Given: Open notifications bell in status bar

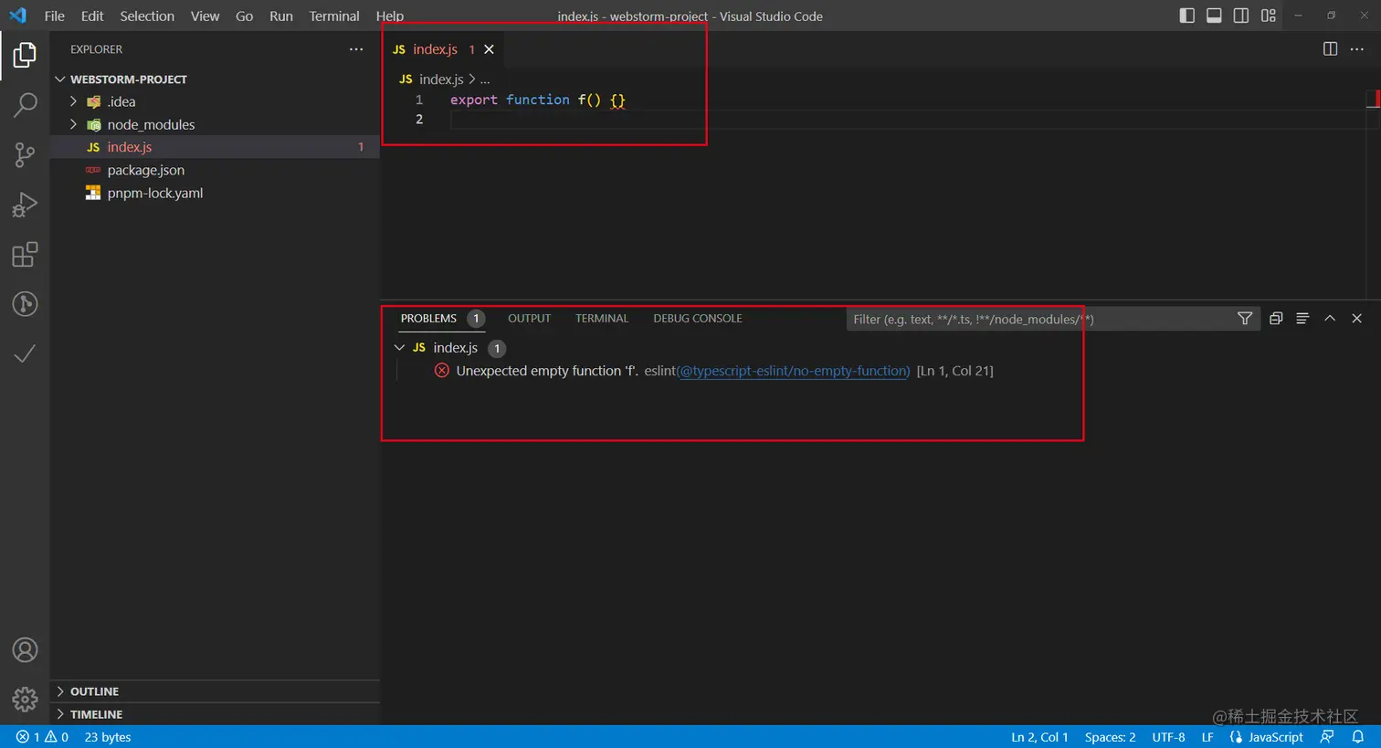Looking at the screenshot, I should (x=1358, y=737).
